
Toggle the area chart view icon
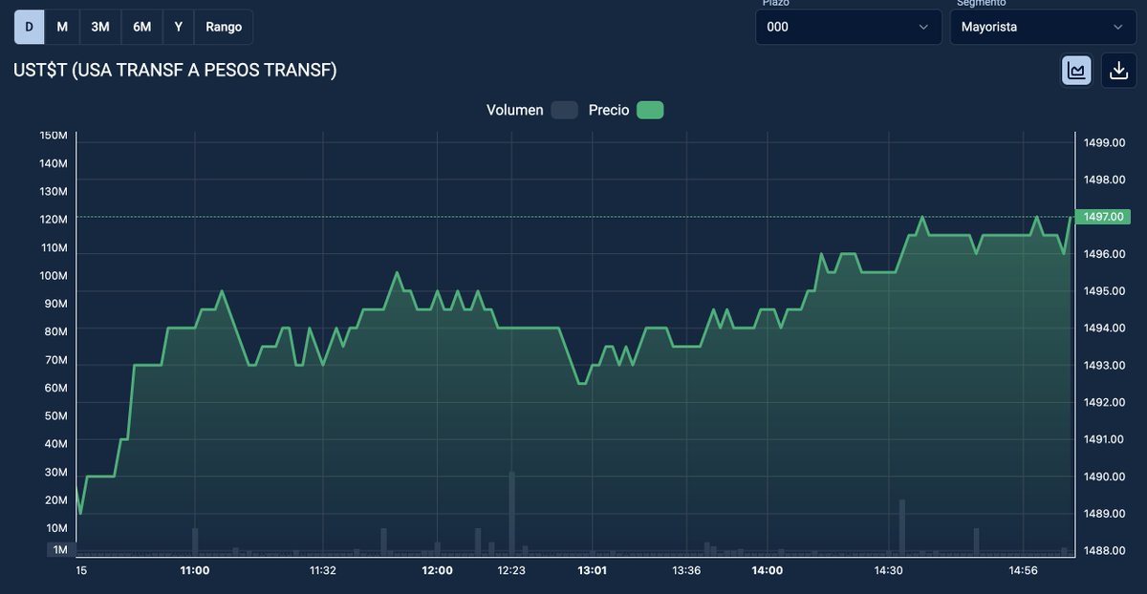coord(1077,71)
